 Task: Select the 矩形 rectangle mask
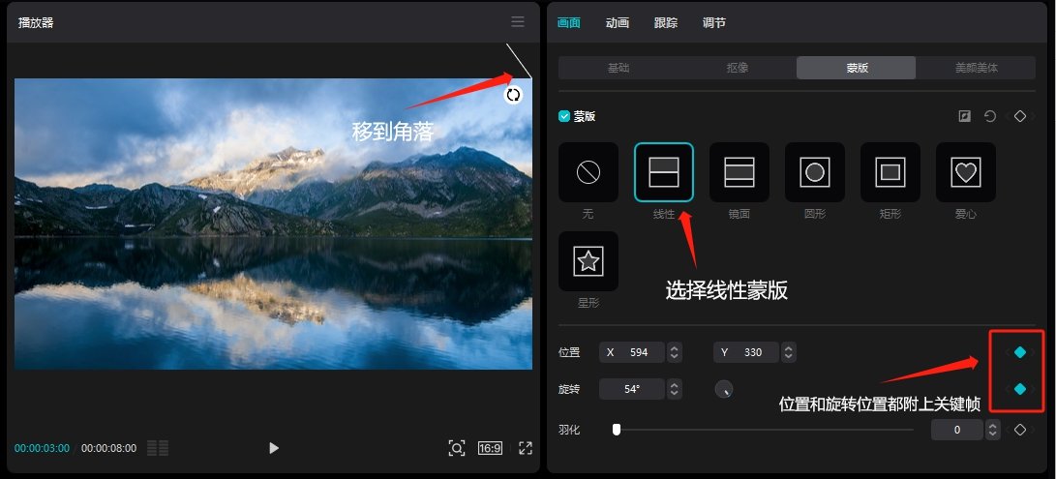pos(890,172)
